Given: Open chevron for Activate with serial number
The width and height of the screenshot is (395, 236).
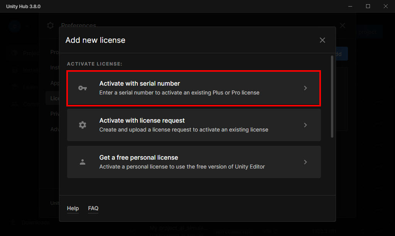Looking at the screenshot, I should [306, 88].
